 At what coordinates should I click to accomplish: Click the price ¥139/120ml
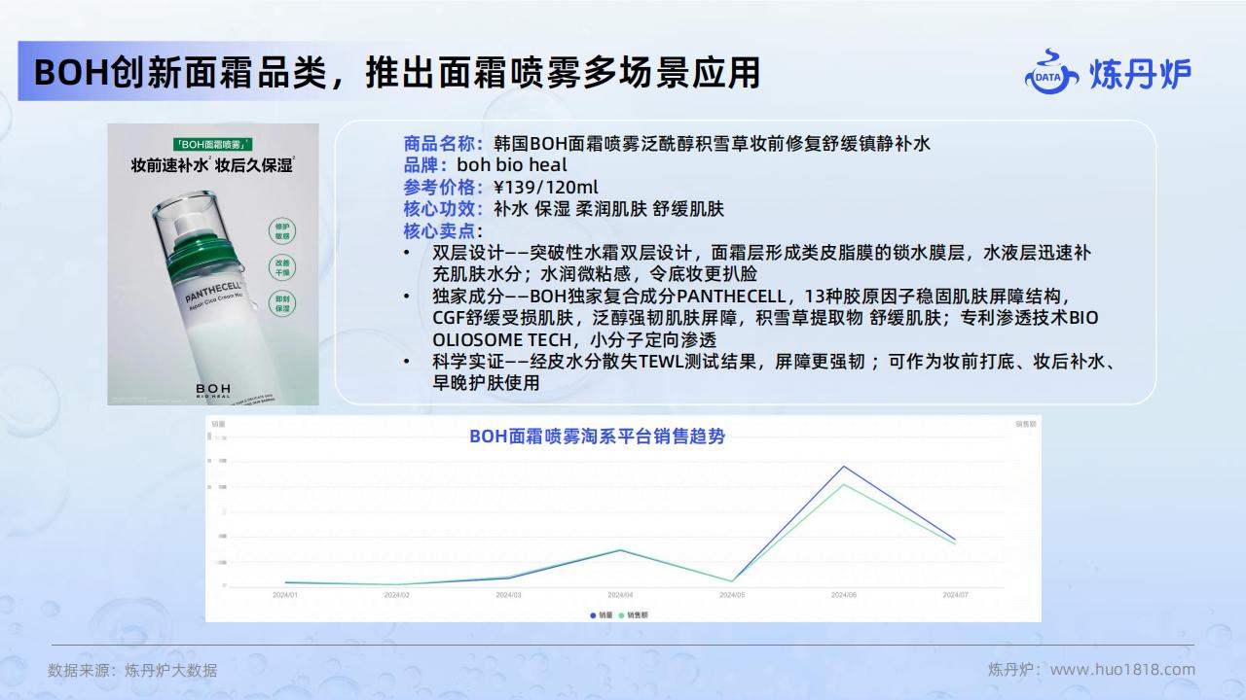[546, 187]
